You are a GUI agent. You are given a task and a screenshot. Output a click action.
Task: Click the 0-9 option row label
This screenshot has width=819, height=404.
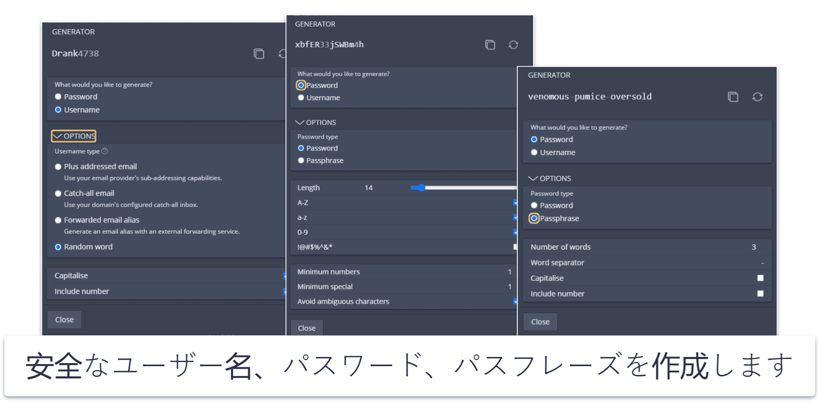coord(303,232)
